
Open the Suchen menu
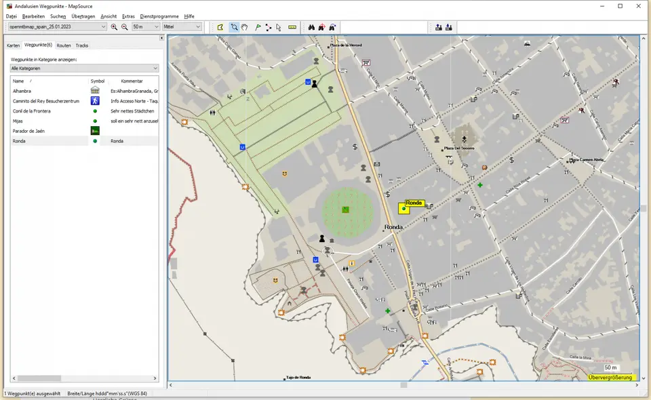[x=58, y=16]
